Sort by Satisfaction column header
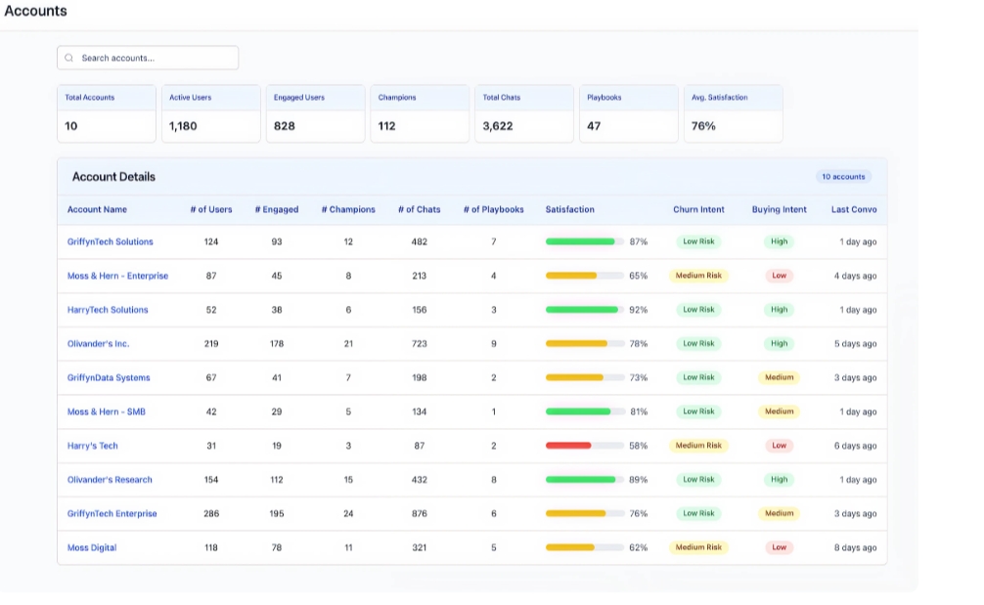 tap(570, 209)
